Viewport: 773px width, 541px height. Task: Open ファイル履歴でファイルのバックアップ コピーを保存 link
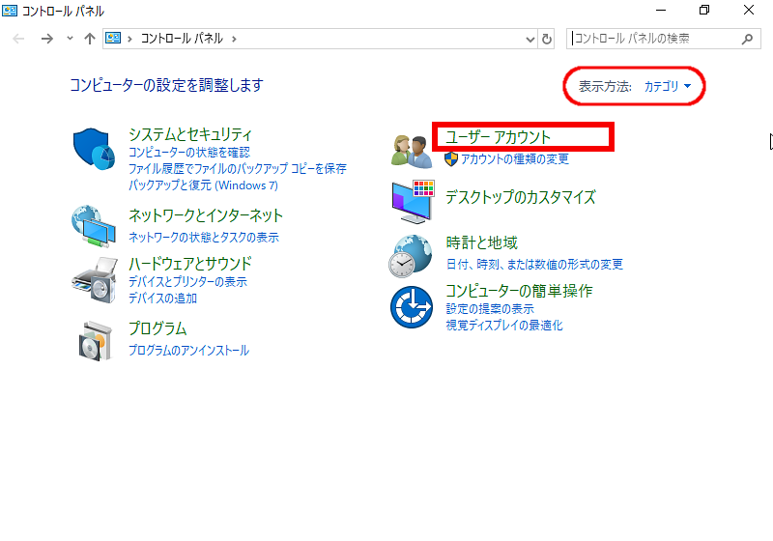click(x=237, y=168)
